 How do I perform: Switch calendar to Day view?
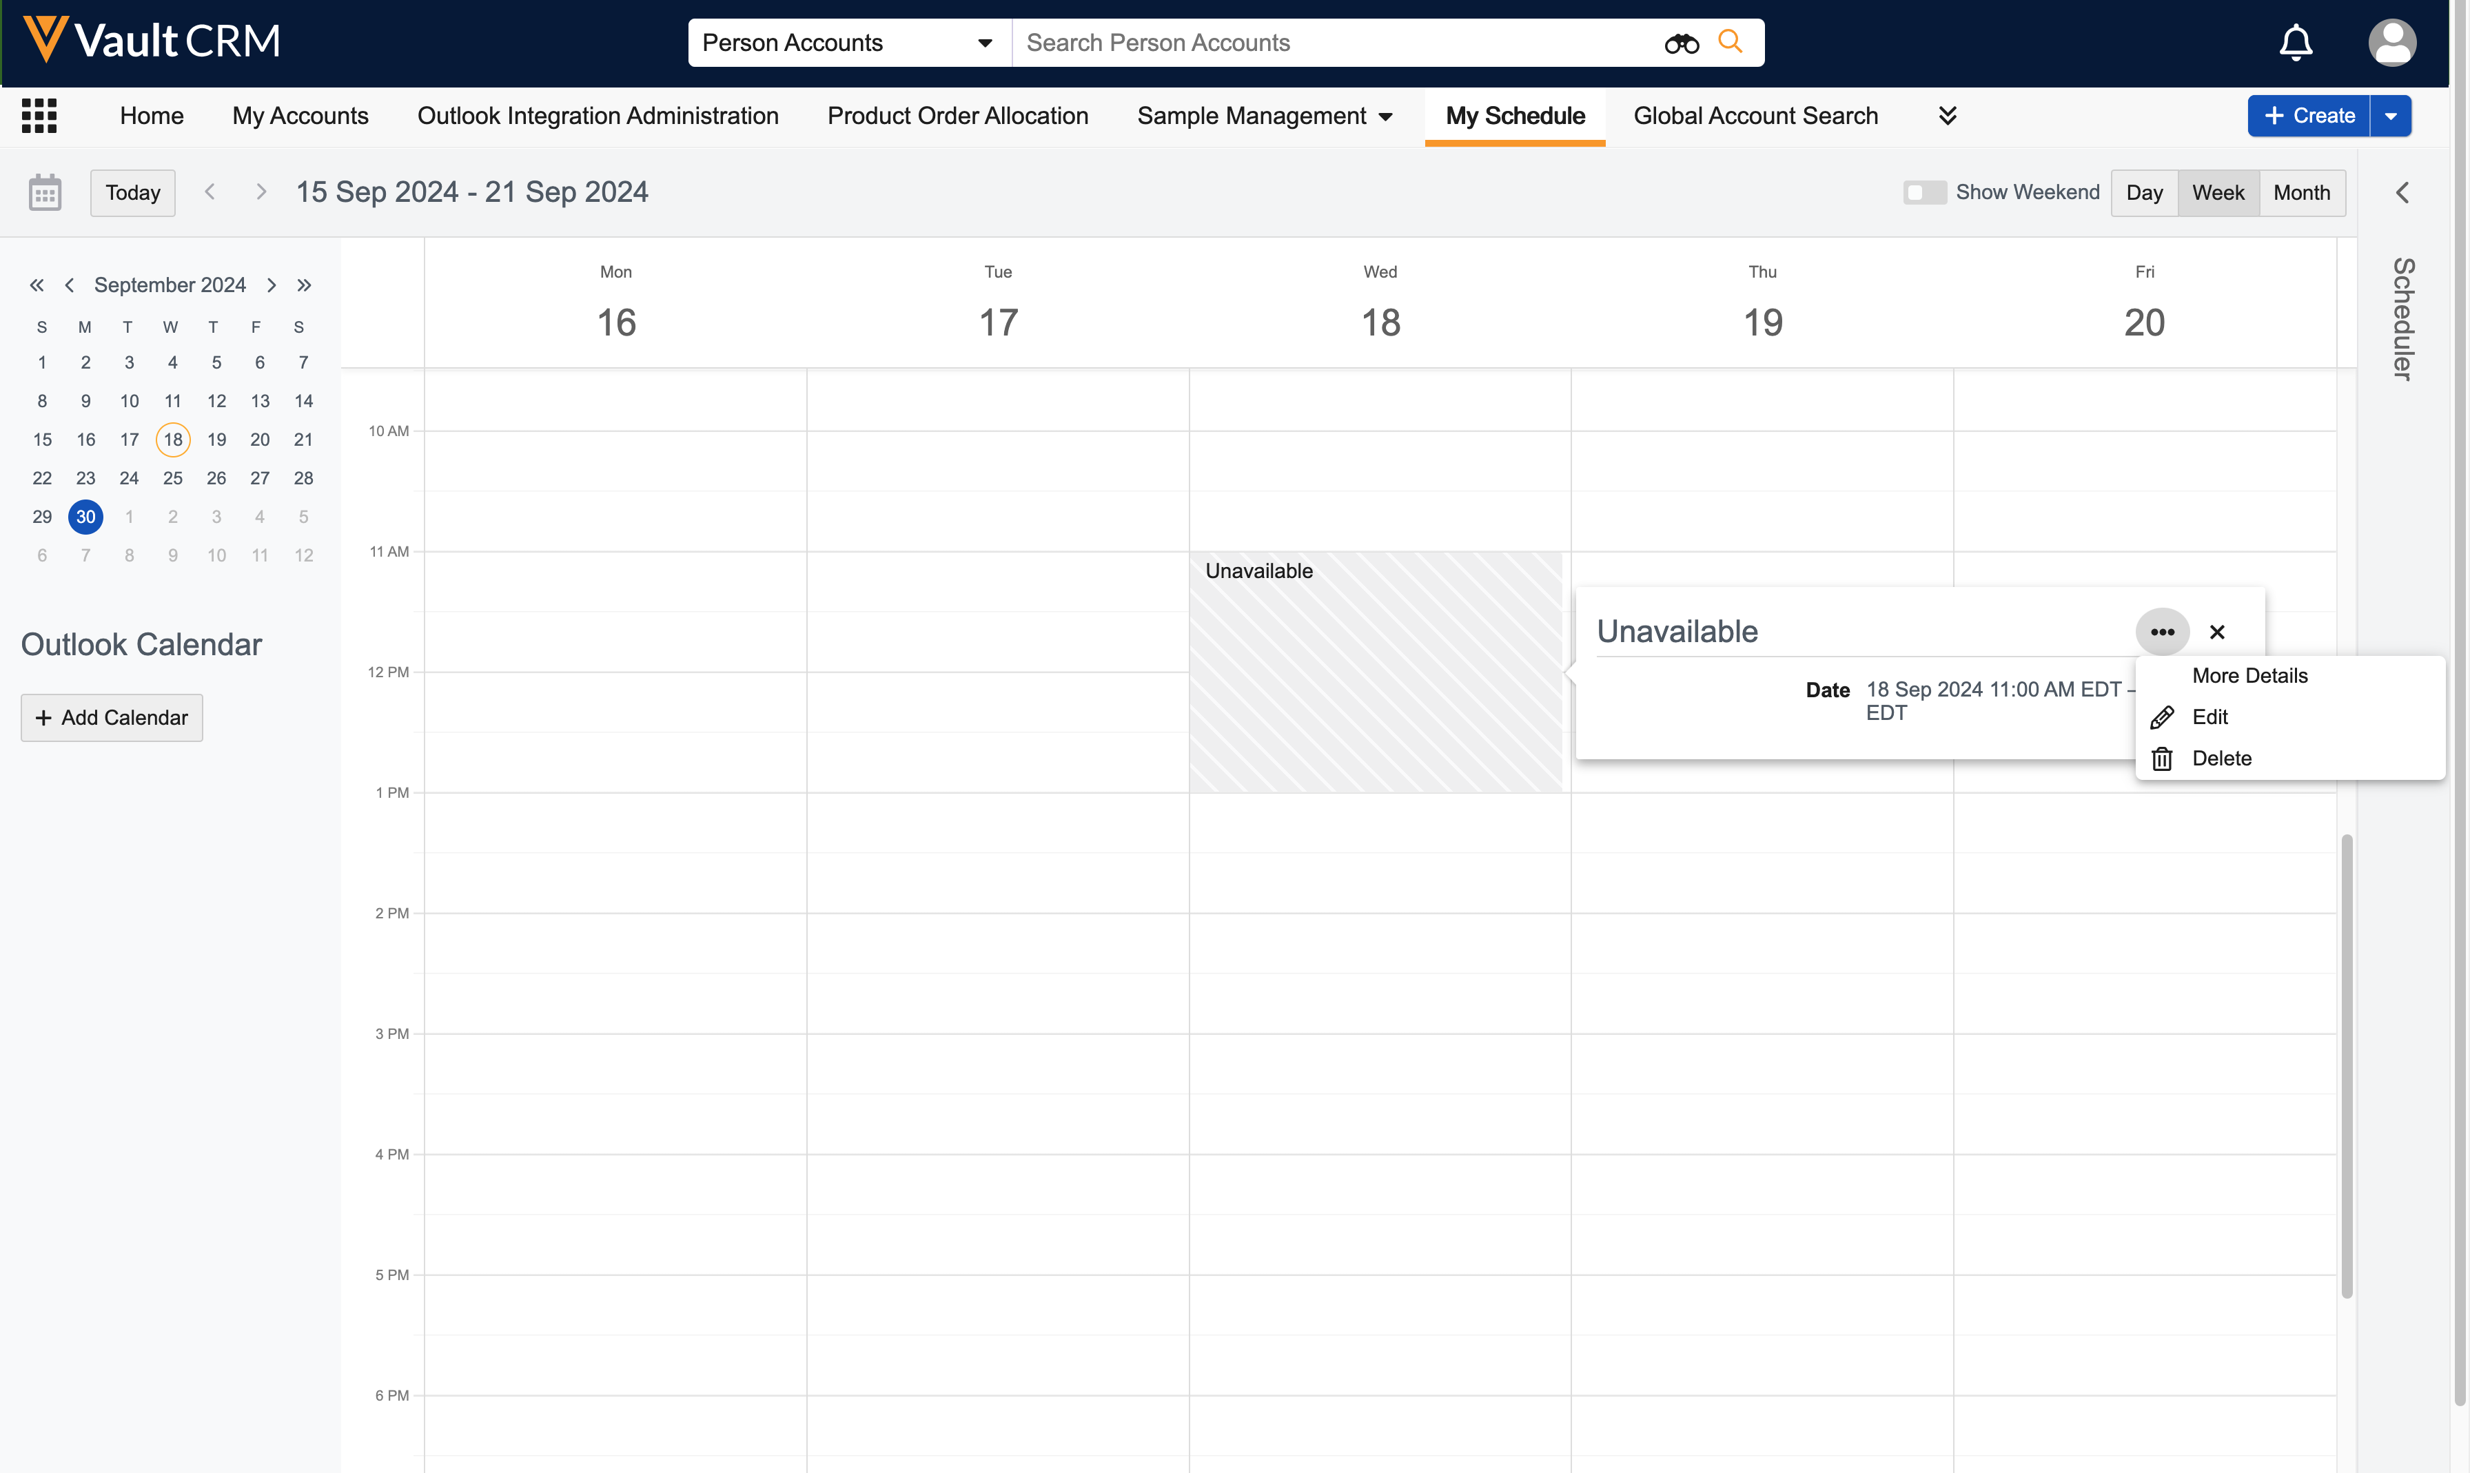(2143, 192)
